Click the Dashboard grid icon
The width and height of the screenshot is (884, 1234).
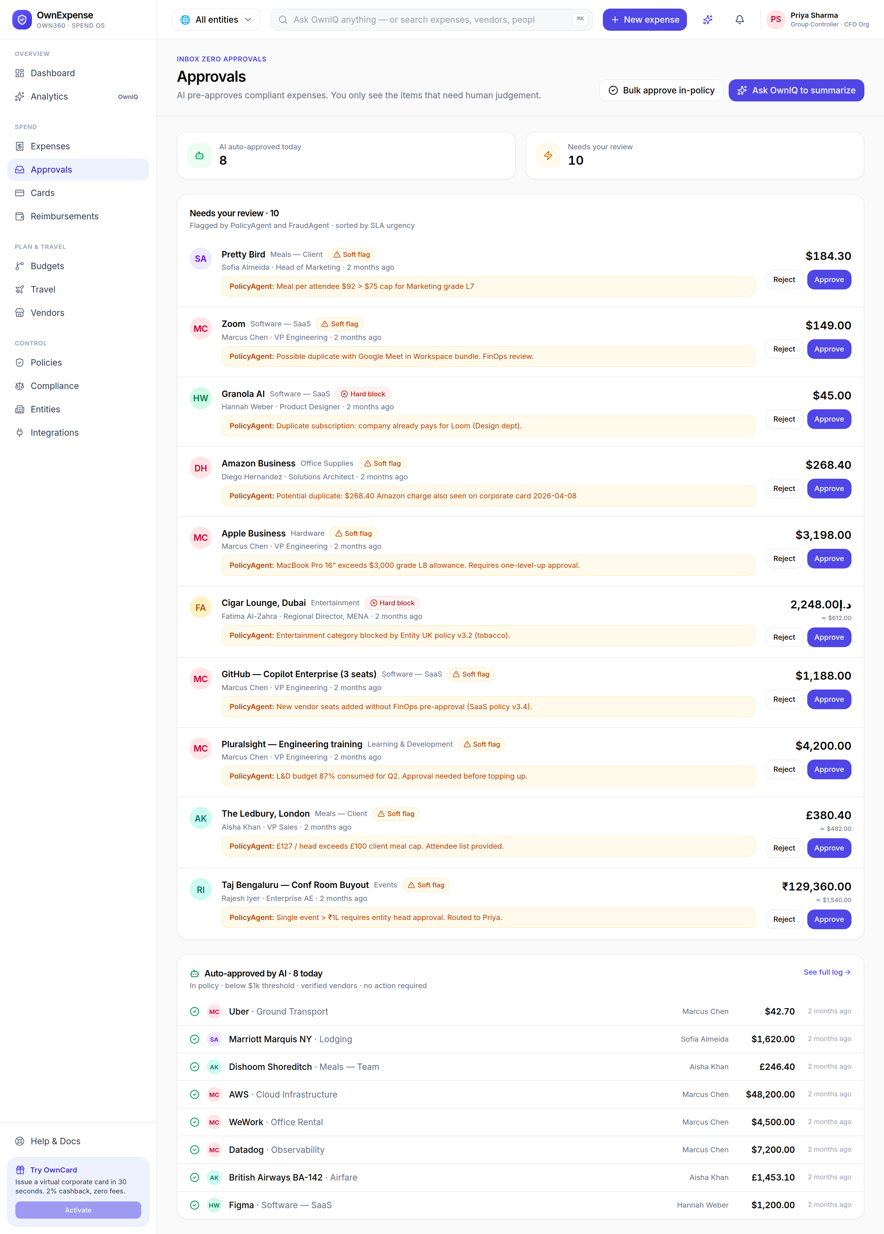[x=20, y=73]
